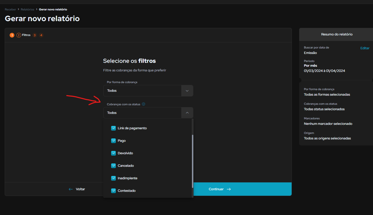Screen dimensions: 373x215
Task: Uncheck the Contestado status checkbox
Action: [x=113, y=191]
